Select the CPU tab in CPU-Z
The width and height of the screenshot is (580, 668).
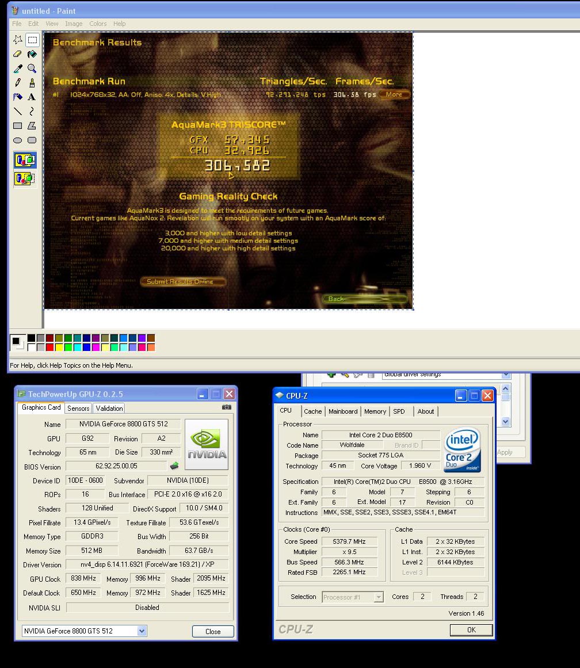pyautogui.click(x=286, y=410)
